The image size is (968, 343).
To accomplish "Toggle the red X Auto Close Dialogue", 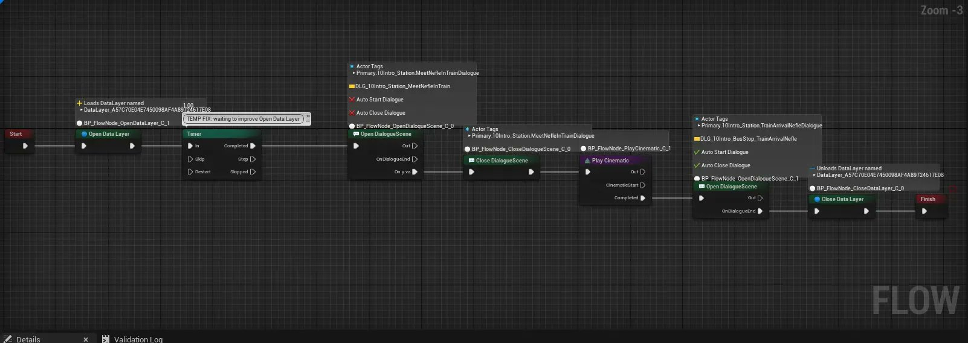I will 352,113.
